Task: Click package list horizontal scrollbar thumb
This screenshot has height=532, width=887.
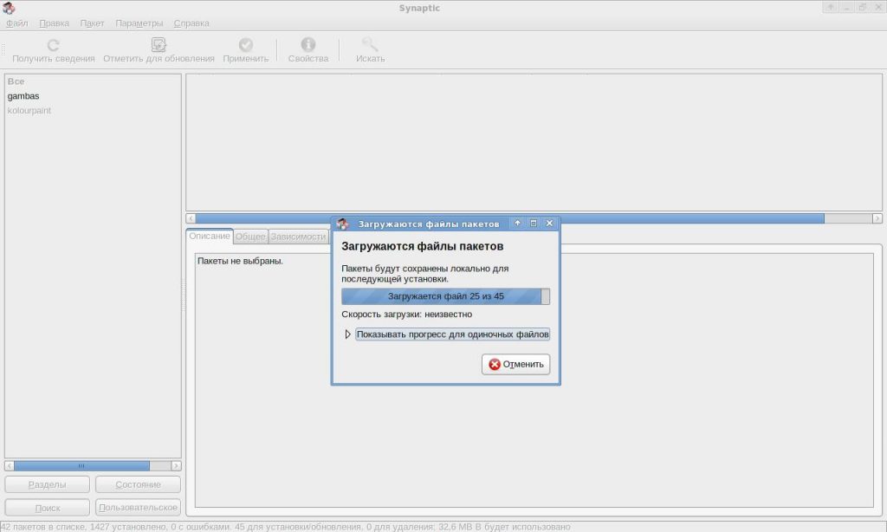Action: (509, 218)
